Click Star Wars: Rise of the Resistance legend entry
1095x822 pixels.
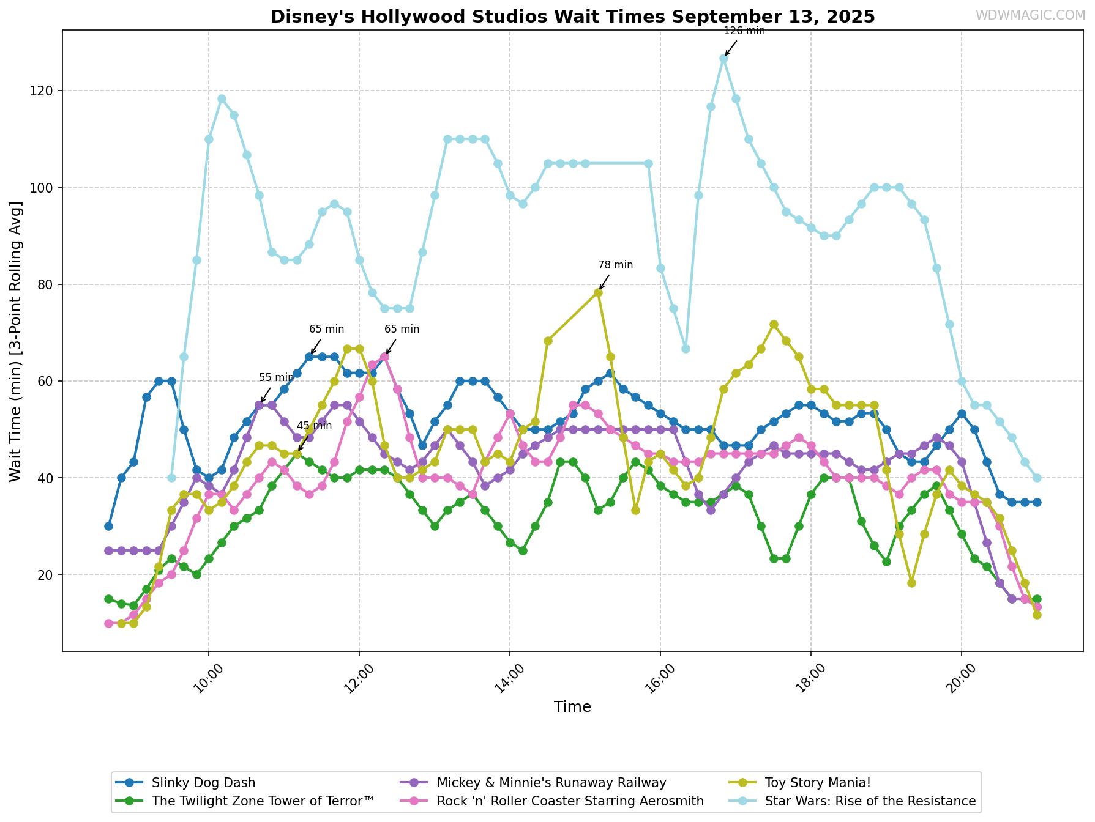coord(853,801)
